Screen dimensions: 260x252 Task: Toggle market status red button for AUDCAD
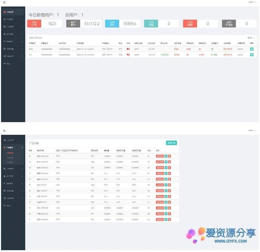tap(160, 156)
